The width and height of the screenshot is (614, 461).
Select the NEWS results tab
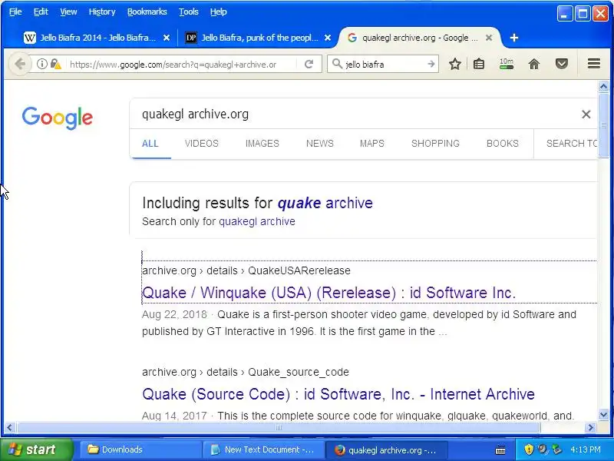pos(320,144)
